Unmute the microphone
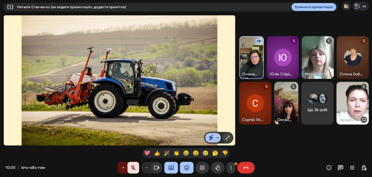This screenshot has width=372, height=177. 133,168
